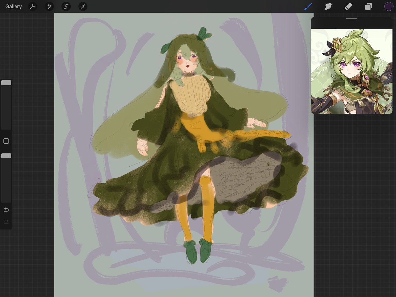Open the Actions wrench menu
Image resolution: width=396 pixels, height=297 pixels.
point(32,6)
